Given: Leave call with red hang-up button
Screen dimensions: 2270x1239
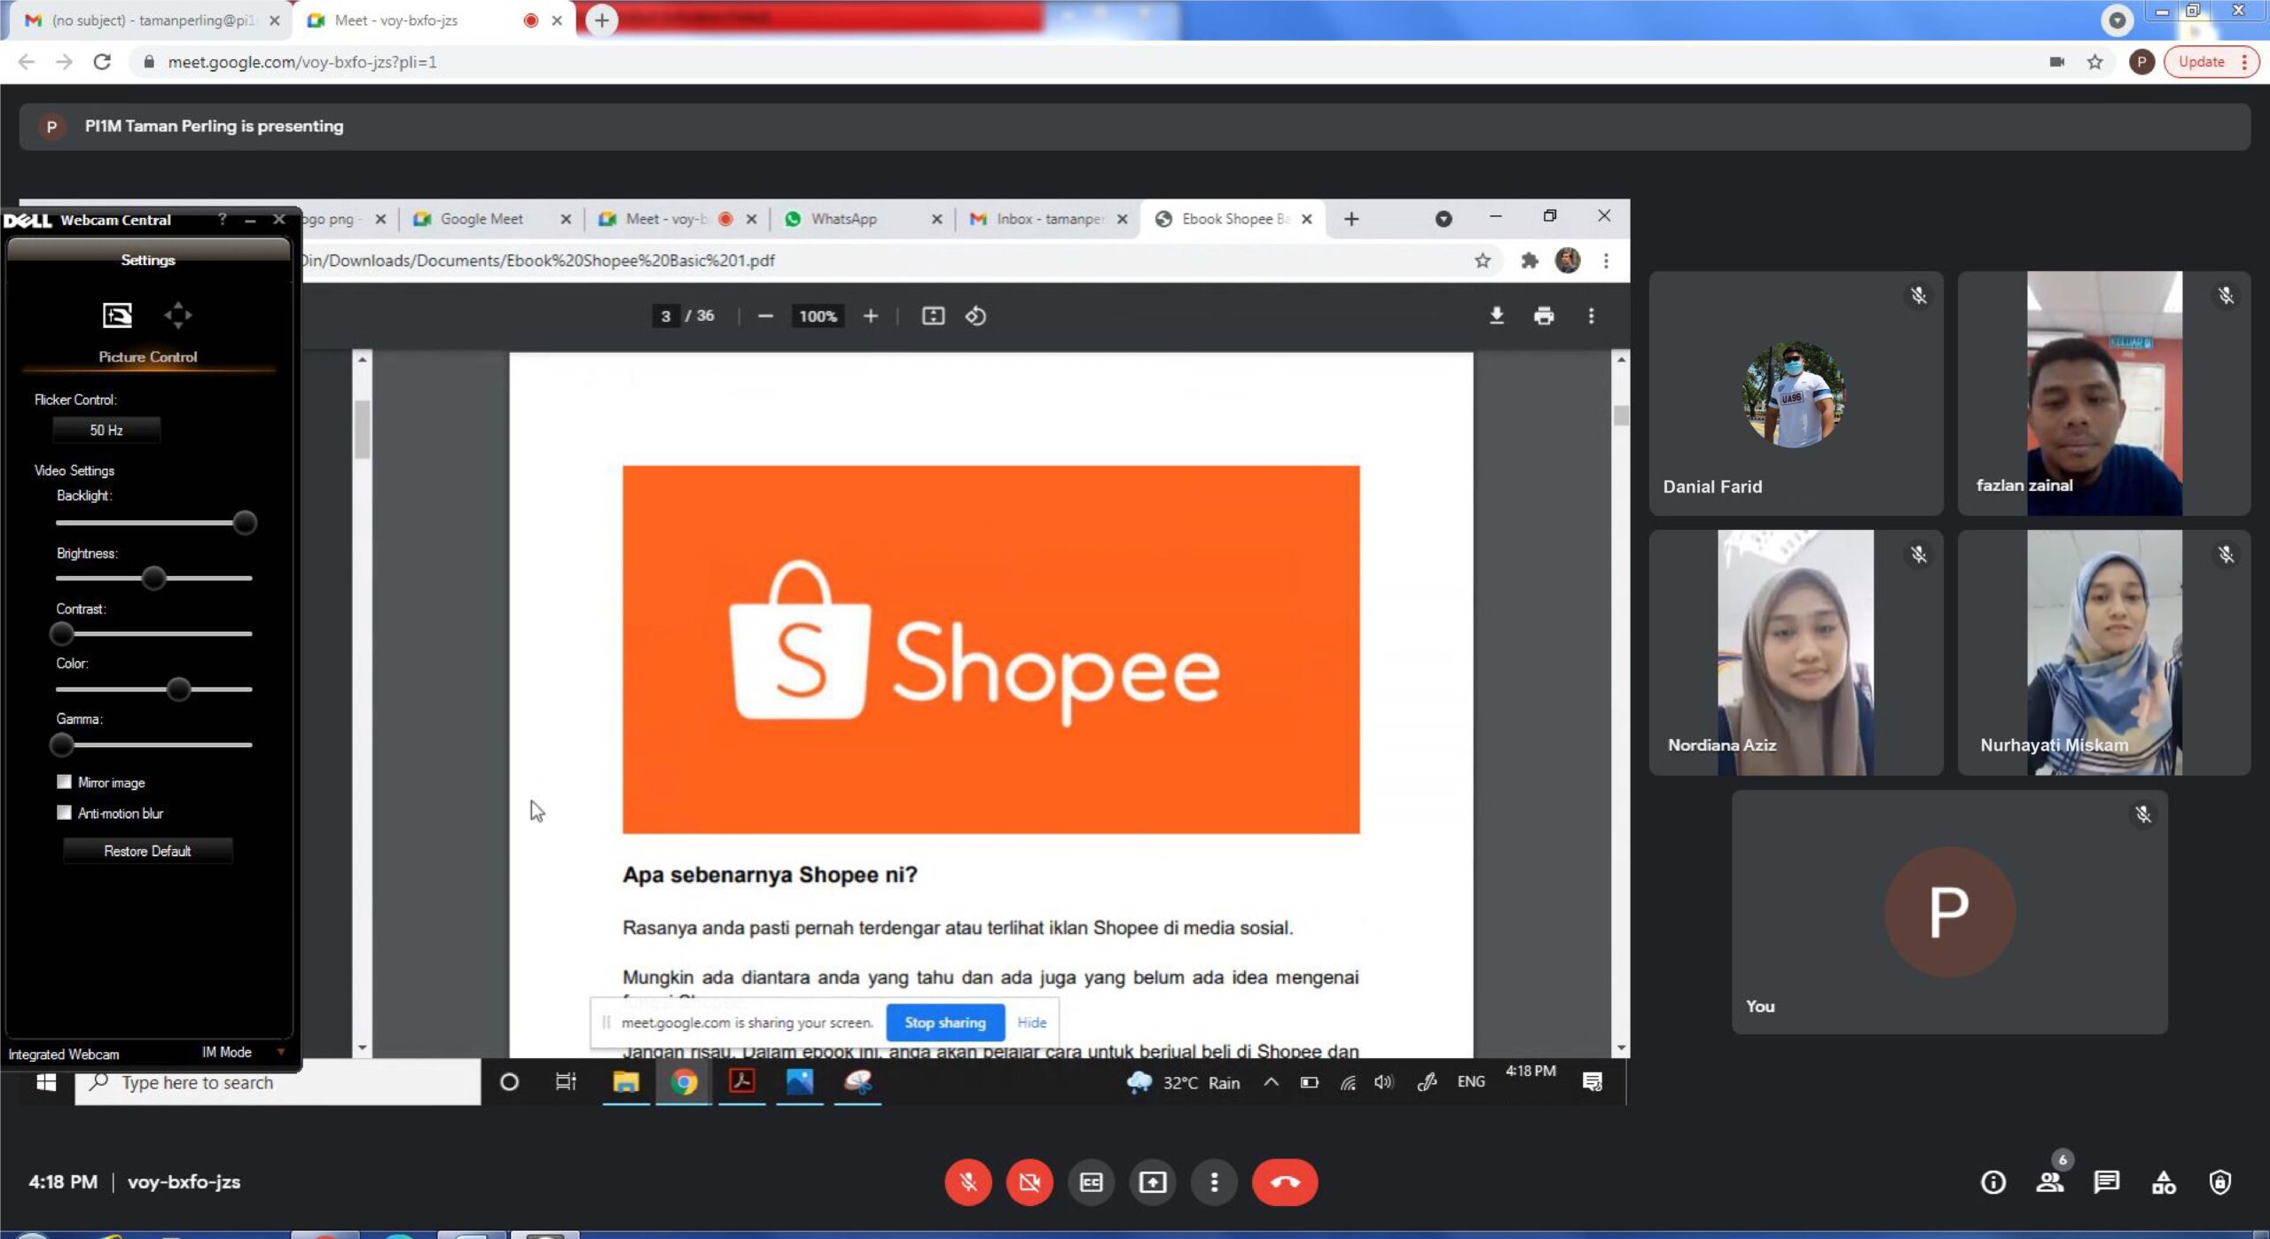Looking at the screenshot, I should pyautogui.click(x=1284, y=1181).
